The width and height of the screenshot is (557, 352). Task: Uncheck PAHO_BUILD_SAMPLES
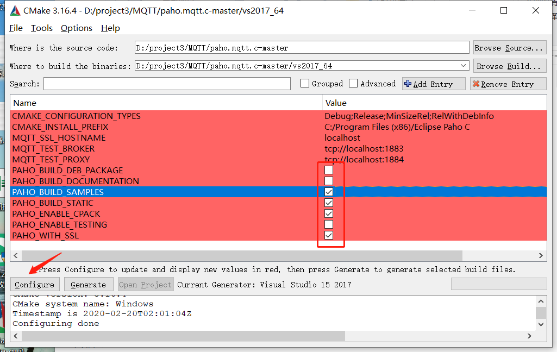(328, 191)
